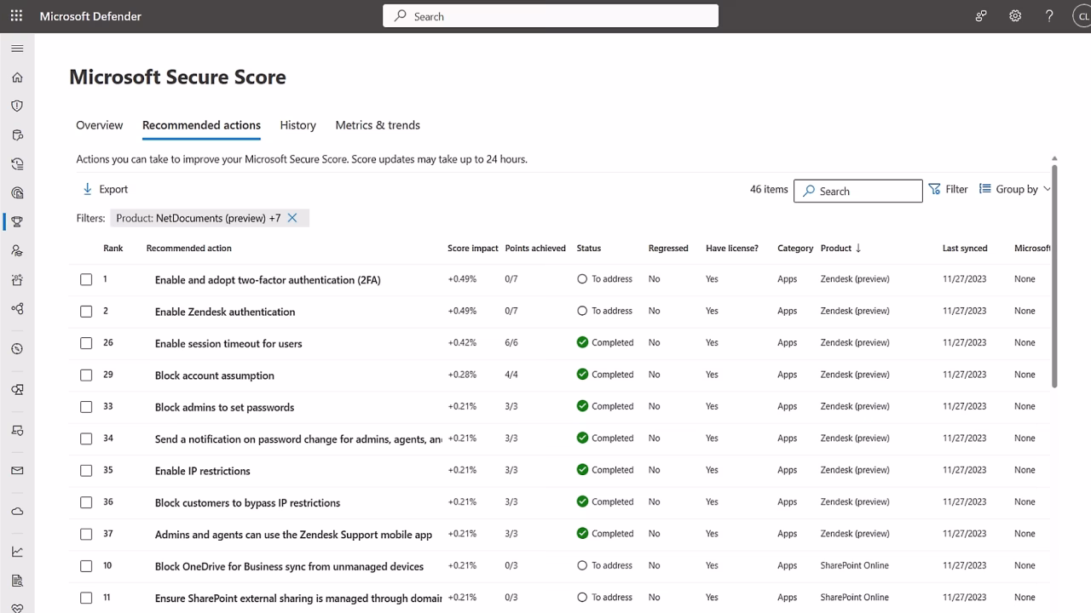Open the share-nodes icon in sidebar

click(x=17, y=309)
